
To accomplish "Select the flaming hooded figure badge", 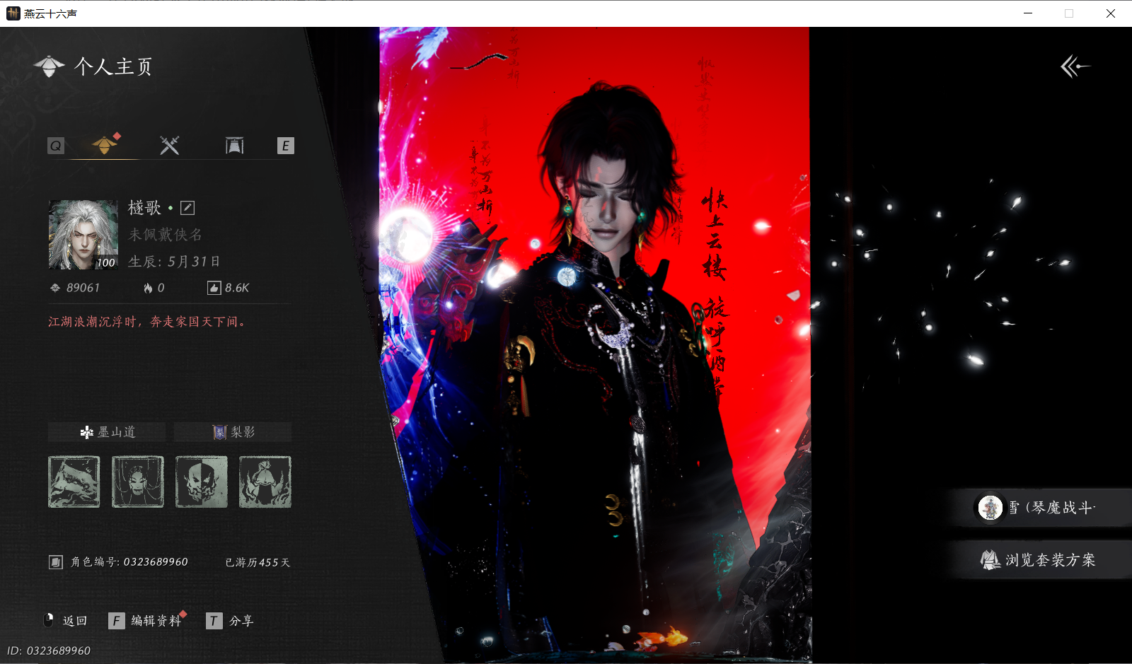I will (x=265, y=482).
